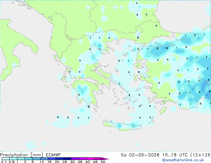Choose the 20–25 mm legend swatch
The height and width of the screenshot is (163, 211).
click(59, 159)
